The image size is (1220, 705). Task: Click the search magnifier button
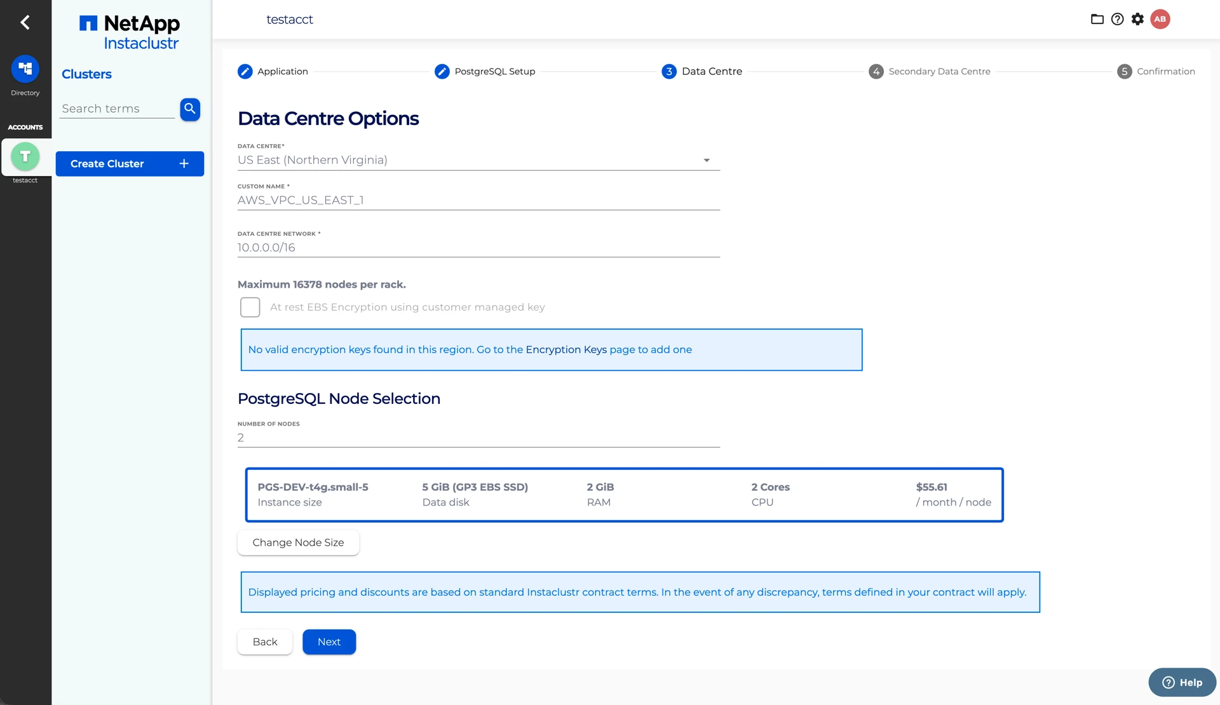(x=190, y=109)
